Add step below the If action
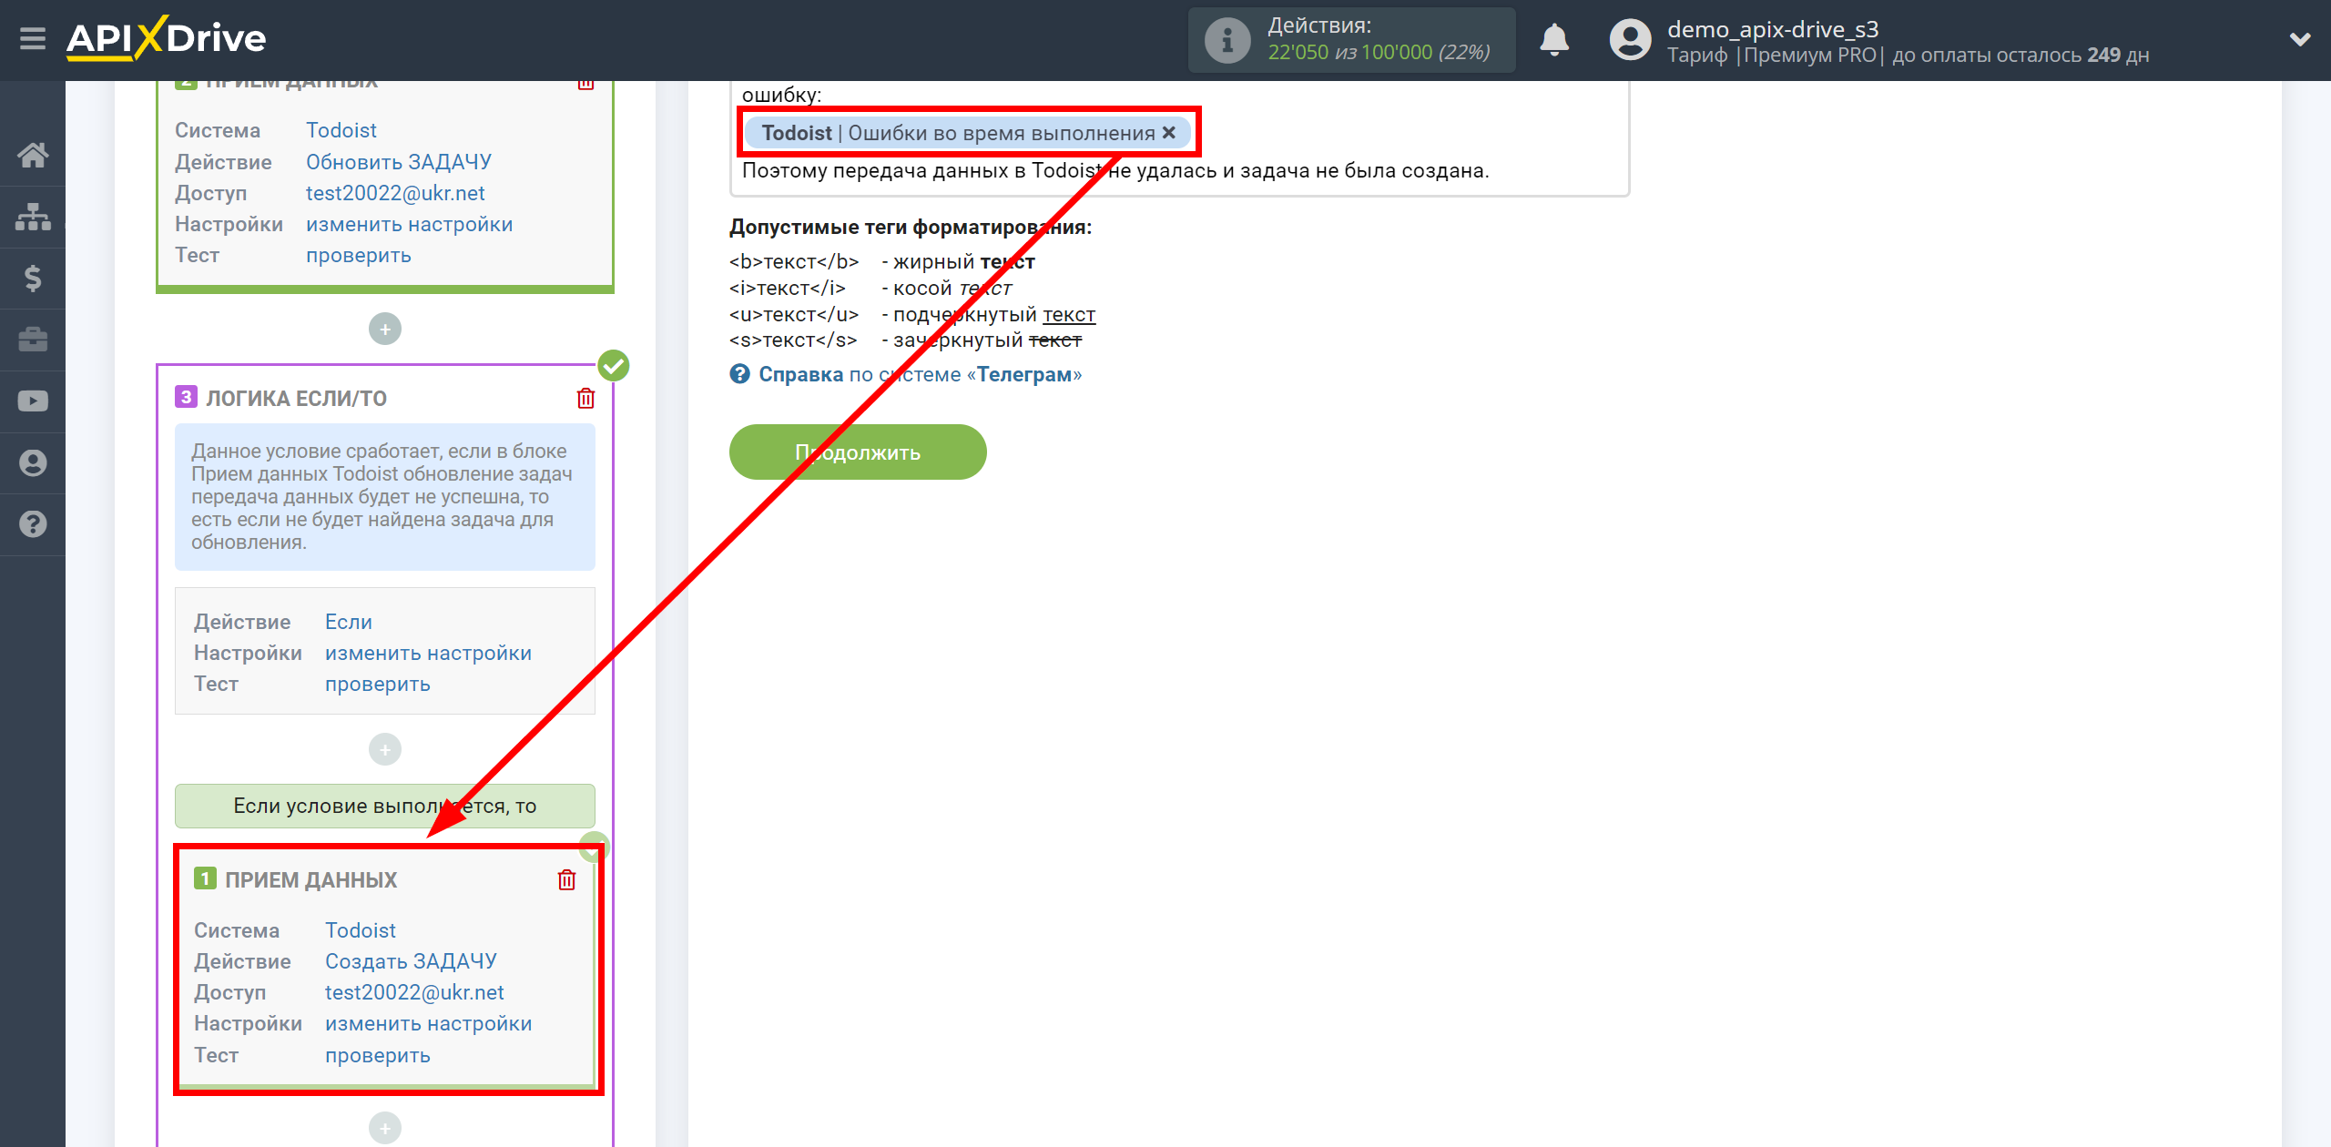 click(385, 749)
